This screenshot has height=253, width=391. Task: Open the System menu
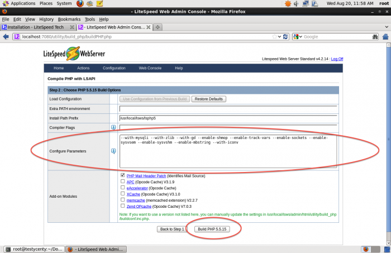64,3
